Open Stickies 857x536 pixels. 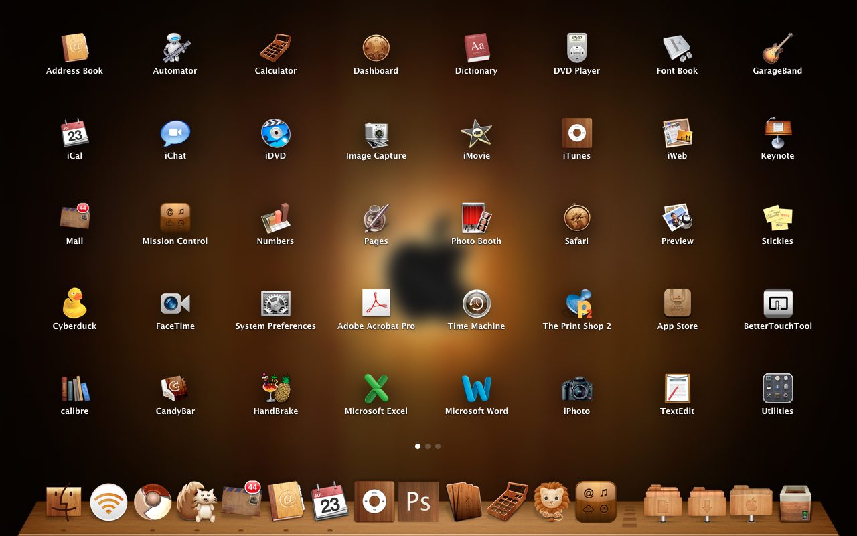pyautogui.click(x=778, y=218)
